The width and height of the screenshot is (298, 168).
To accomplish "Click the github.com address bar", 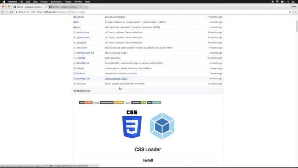I will point(152,12).
